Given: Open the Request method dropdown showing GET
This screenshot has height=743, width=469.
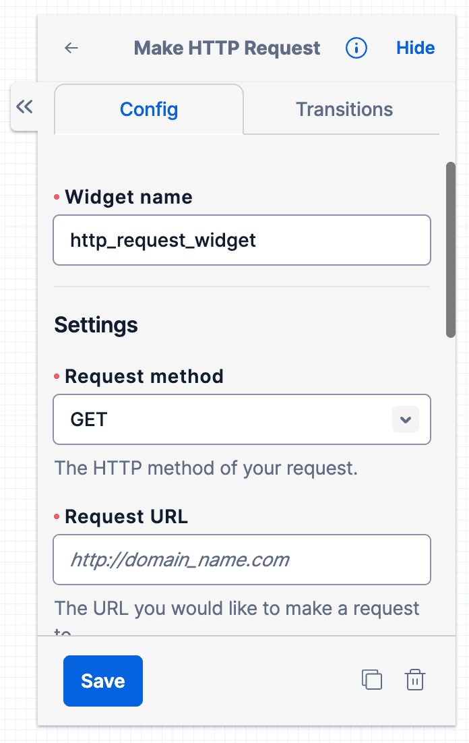Looking at the screenshot, I should click(242, 419).
